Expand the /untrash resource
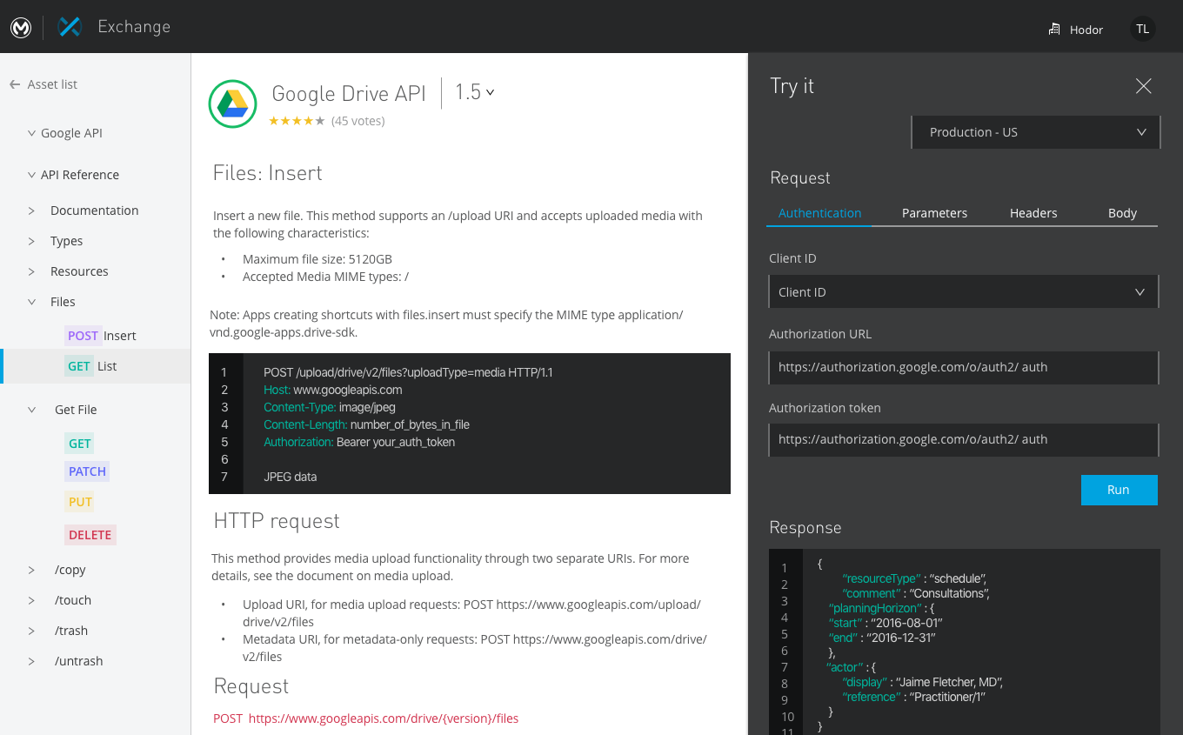Viewport: 1183px width, 735px height. point(32,661)
